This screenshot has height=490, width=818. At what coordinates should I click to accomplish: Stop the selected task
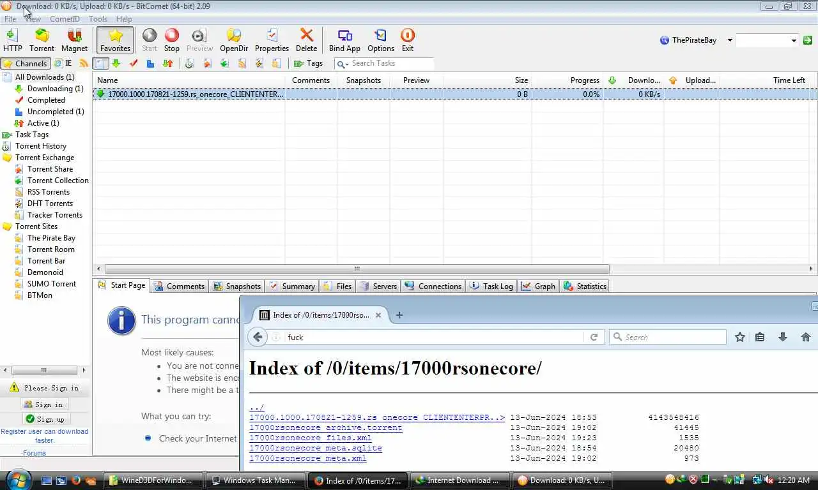coord(172,40)
